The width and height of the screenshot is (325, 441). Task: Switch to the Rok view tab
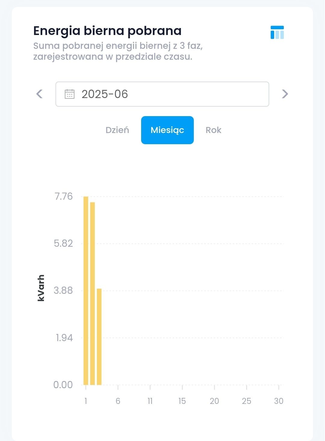click(213, 130)
